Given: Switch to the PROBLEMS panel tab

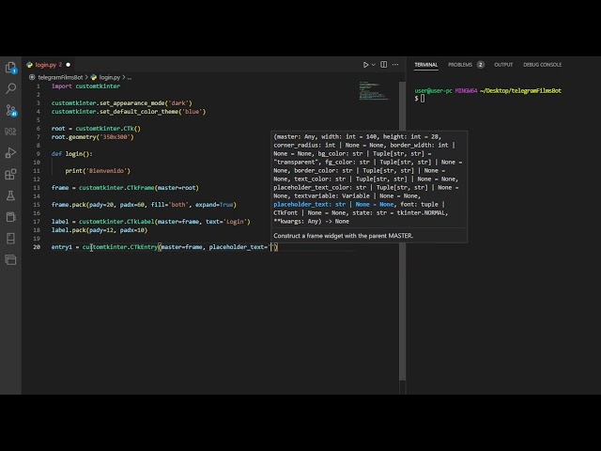Looking at the screenshot, I should coord(460,65).
